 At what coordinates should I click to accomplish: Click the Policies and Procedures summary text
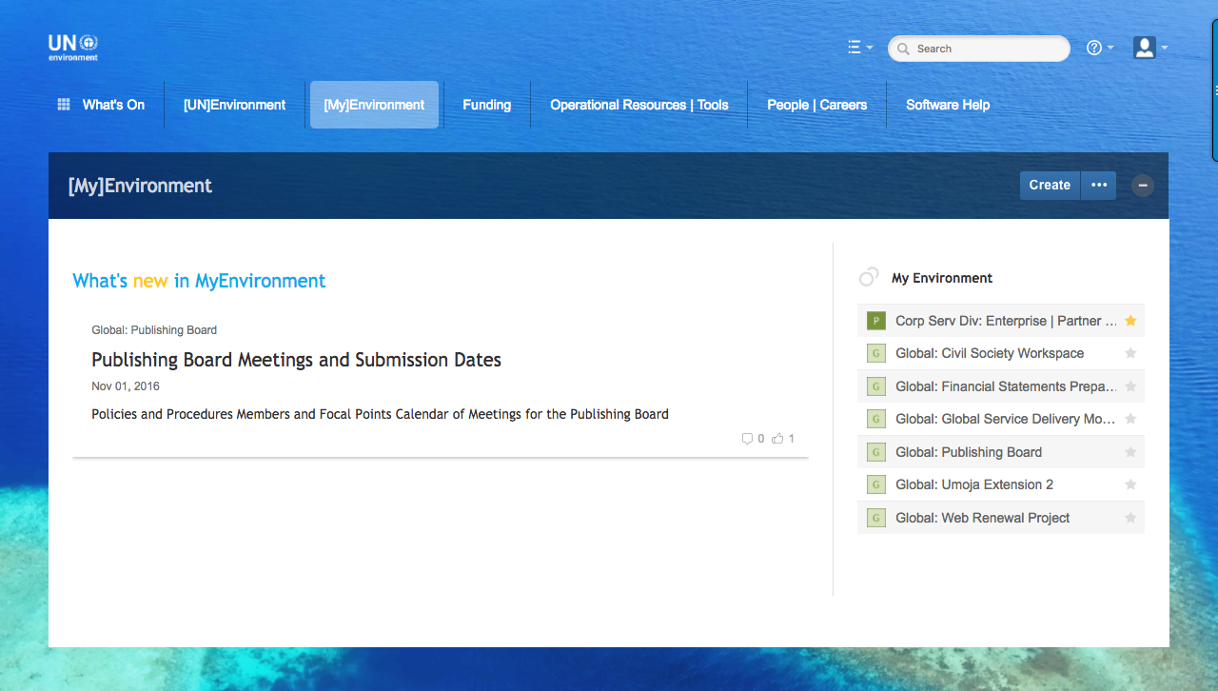tap(380, 414)
